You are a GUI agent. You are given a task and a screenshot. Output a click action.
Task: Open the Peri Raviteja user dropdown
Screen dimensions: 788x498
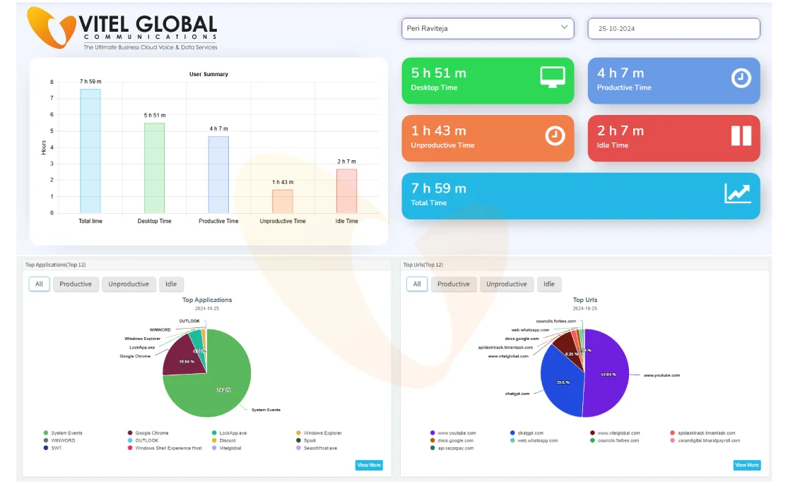tap(488, 28)
